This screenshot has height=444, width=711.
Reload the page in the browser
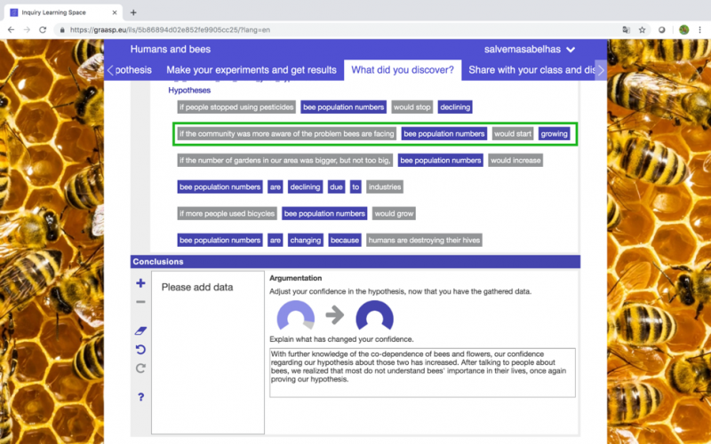[x=43, y=30]
